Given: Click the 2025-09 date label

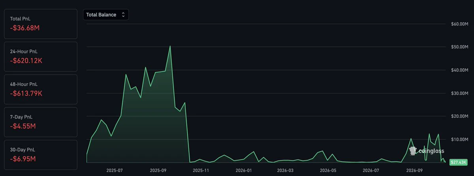Looking at the screenshot, I should click(158, 170).
